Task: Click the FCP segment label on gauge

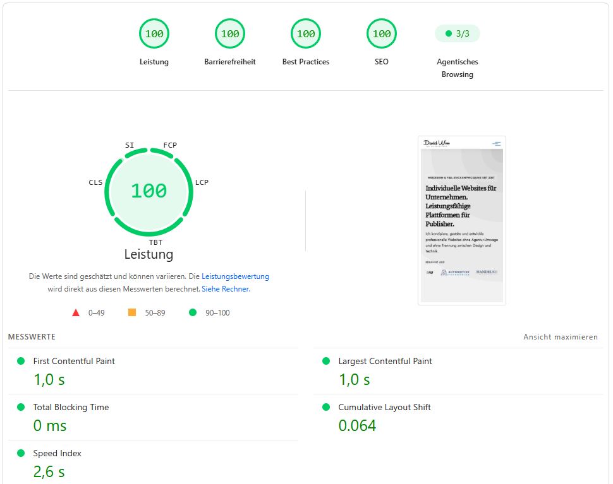Action: coord(170,145)
